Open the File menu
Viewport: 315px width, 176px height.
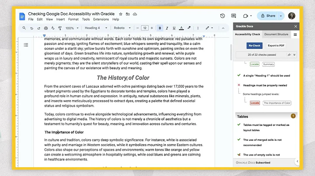pyautogui.click(x=31, y=20)
